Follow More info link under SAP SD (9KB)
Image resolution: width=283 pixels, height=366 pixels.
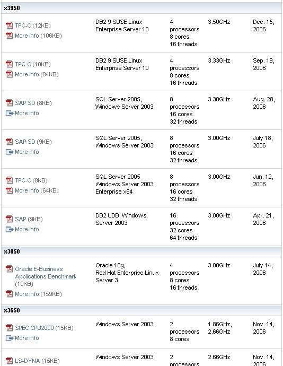pyautogui.click(x=27, y=152)
